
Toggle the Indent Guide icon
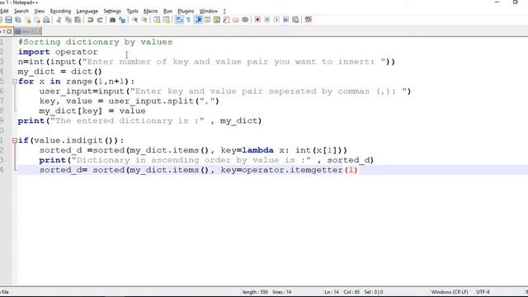[x=198, y=20]
